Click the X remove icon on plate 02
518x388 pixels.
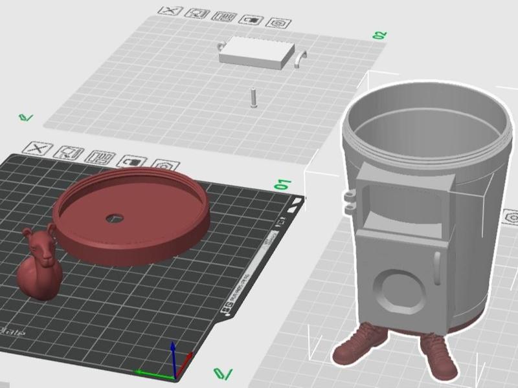[170, 10]
